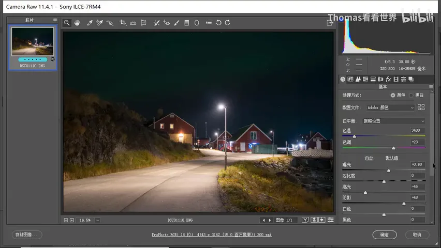Rotate image counterclockwise
Screen dimensions: 441x248
pos(218,23)
